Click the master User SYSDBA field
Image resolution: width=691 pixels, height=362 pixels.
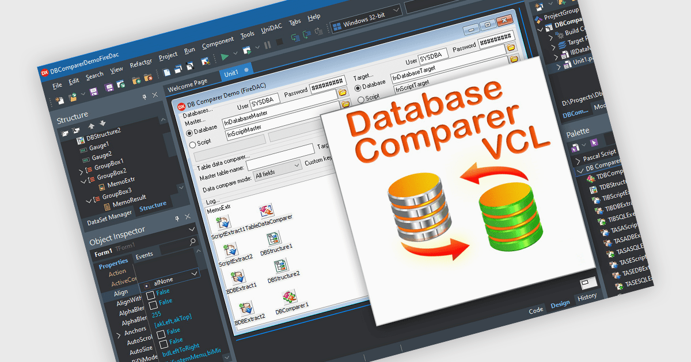click(265, 100)
